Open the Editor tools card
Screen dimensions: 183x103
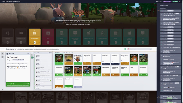68,83
